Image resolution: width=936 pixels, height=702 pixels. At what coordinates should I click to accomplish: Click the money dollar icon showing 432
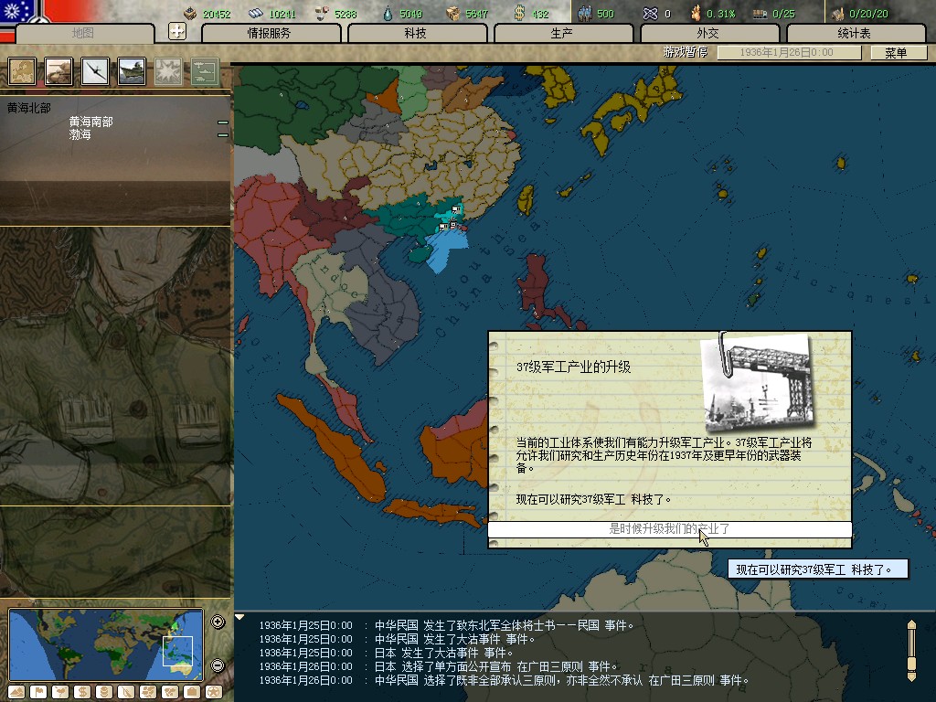click(519, 13)
